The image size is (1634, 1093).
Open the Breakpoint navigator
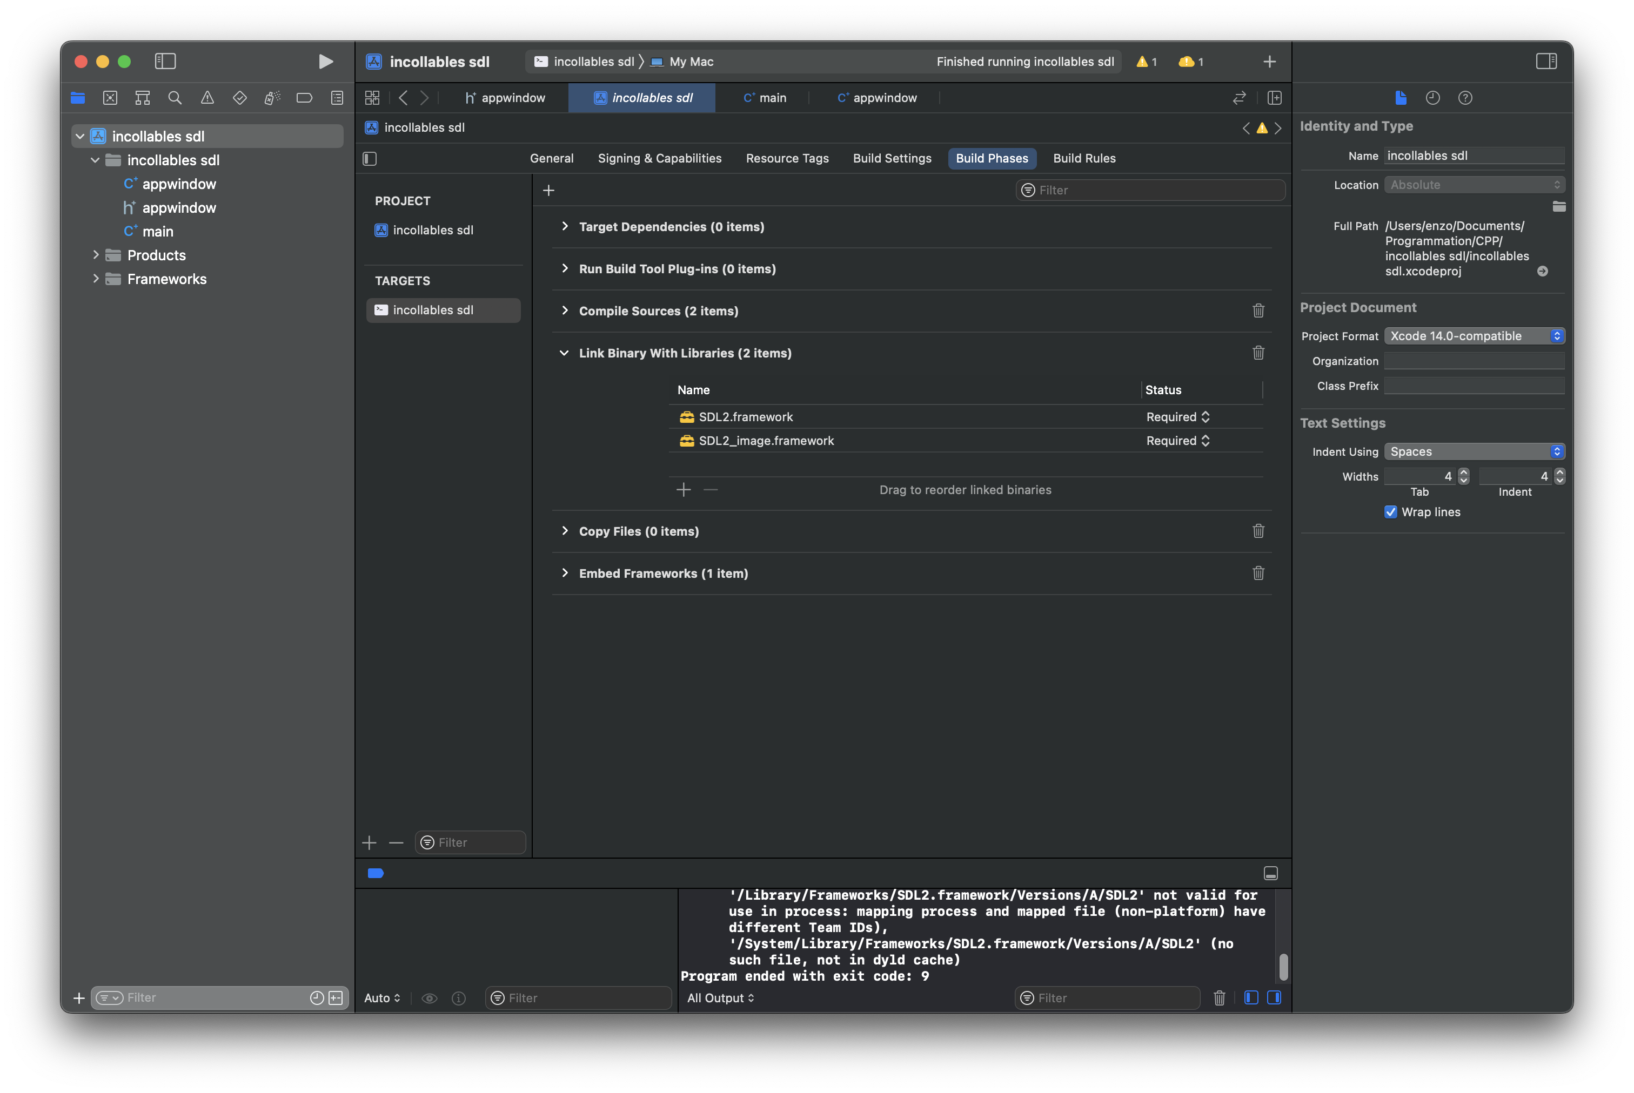pyautogui.click(x=304, y=98)
